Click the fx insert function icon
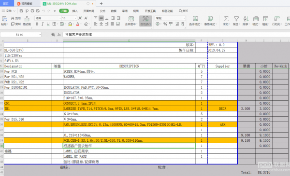The image size is (290, 176). coord(59,35)
